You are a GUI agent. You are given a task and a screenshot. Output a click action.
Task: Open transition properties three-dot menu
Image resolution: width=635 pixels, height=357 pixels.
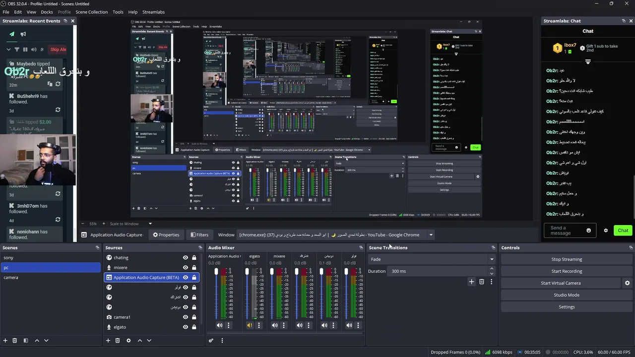pos(491,282)
